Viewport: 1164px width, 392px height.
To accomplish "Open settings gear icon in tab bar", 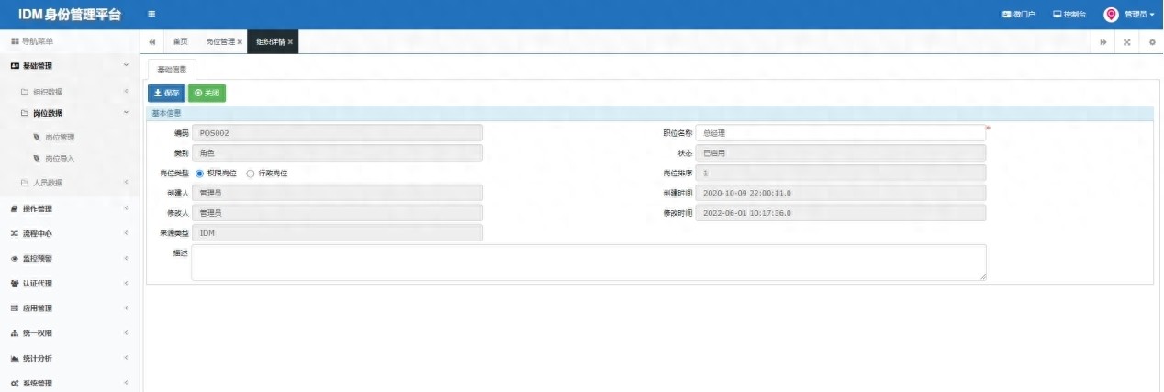I will [x=1152, y=42].
